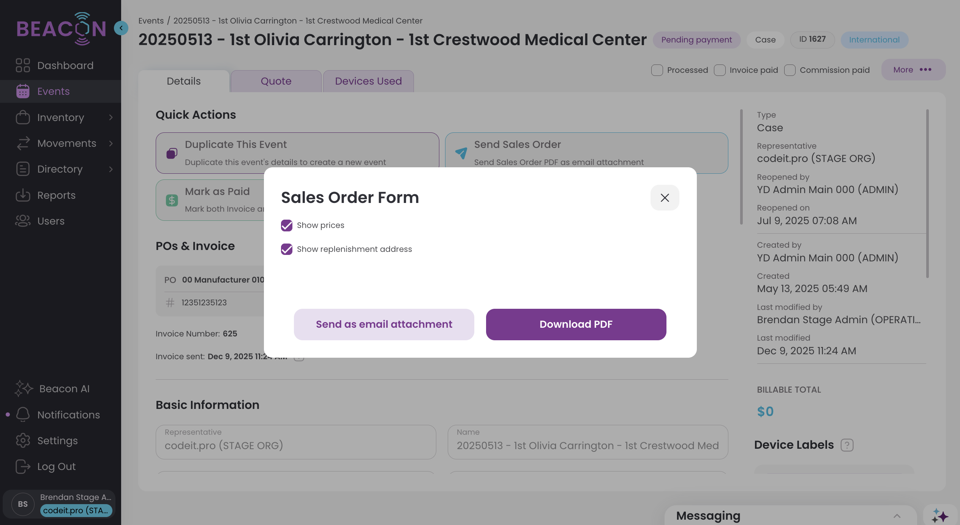Uncheck the Show prices checkbox

[x=287, y=225]
